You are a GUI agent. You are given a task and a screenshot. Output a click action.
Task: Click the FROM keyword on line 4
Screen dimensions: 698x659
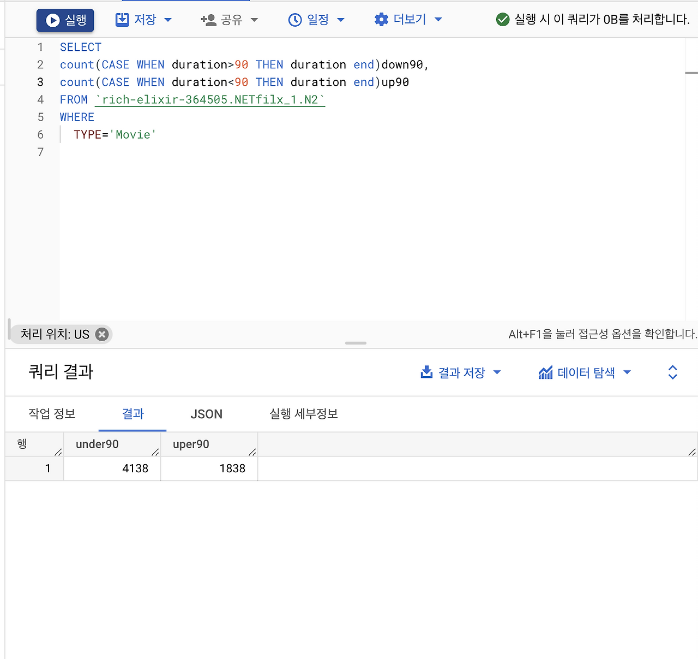point(74,100)
